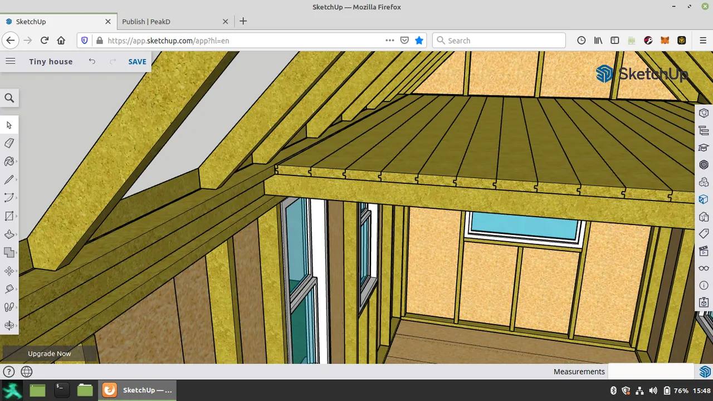Open the SketchUp search tool
Viewport: 713px width, 401px height.
9,98
